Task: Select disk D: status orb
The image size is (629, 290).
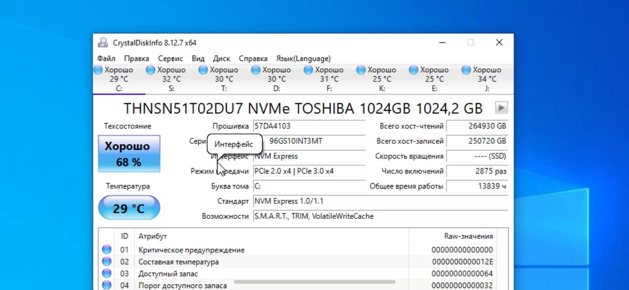Action: [x=256, y=70]
